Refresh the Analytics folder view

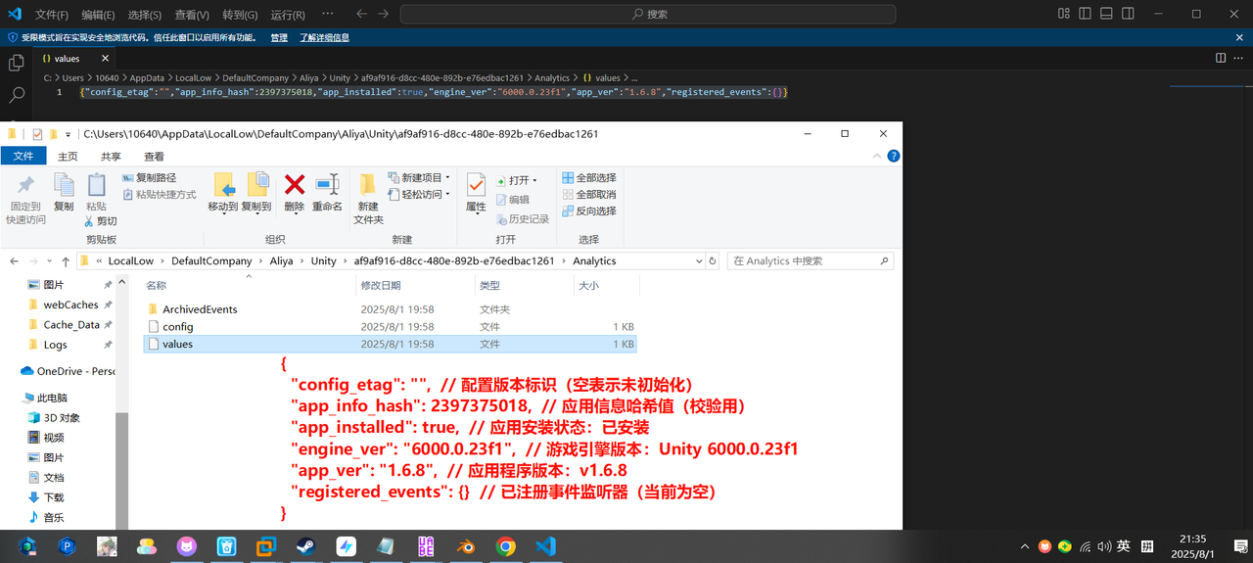pyautogui.click(x=714, y=261)
